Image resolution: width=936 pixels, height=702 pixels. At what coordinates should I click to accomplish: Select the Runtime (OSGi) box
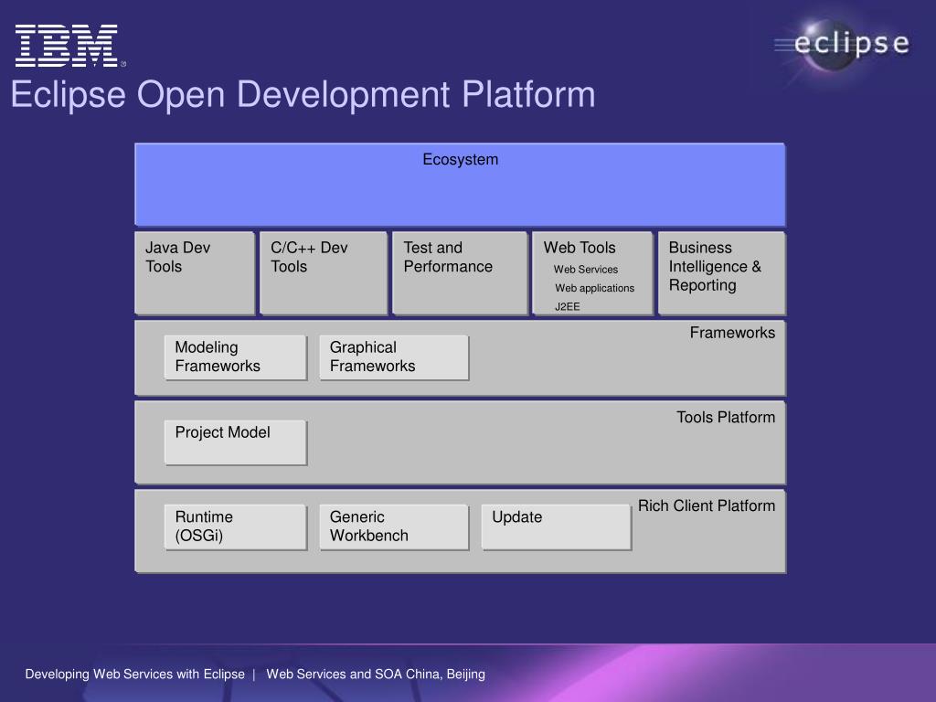pos(235,526)
